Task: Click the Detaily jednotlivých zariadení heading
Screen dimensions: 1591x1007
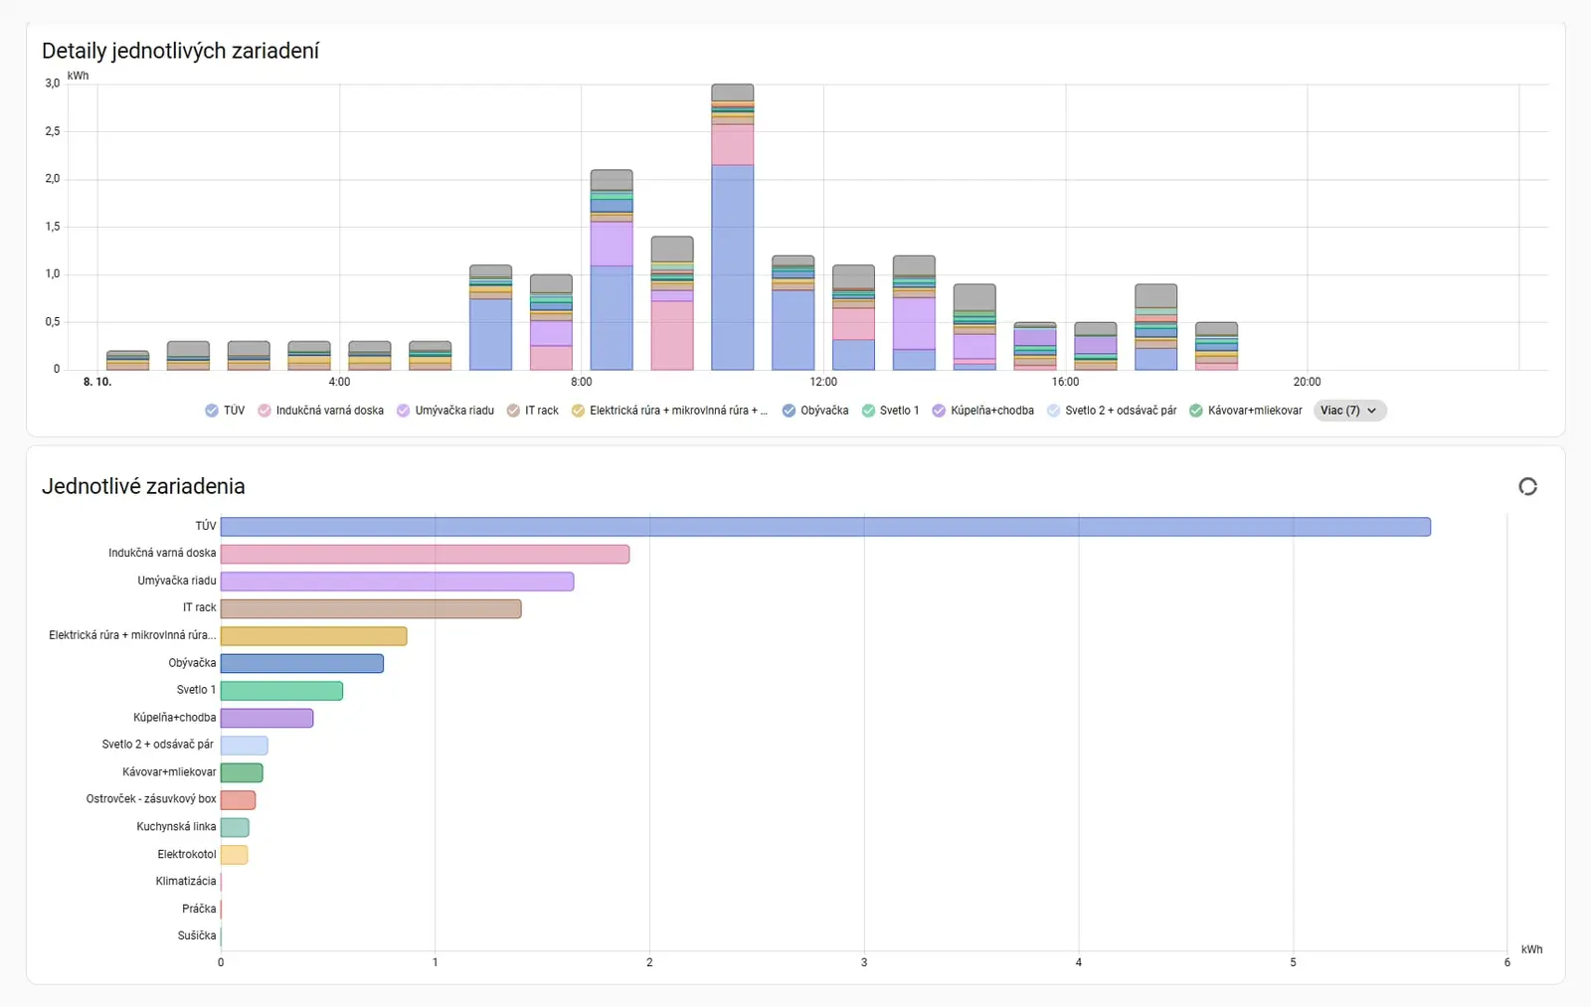Action: (180, 51)
